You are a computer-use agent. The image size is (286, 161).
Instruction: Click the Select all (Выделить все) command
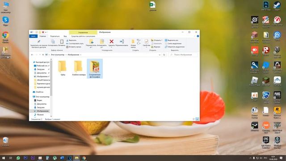[172, 40]
